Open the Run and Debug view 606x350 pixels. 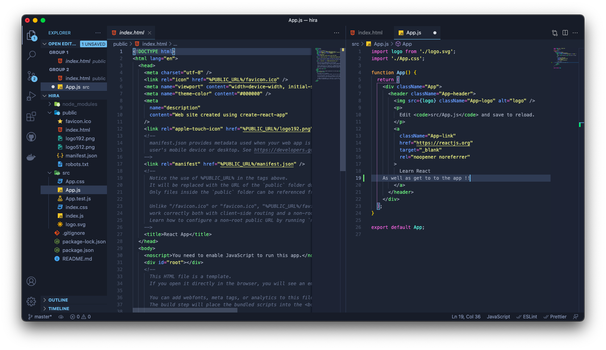31,96
